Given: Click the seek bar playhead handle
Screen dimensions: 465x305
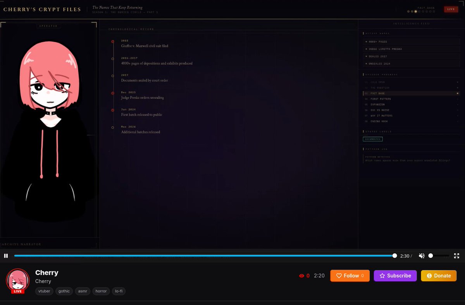Looking at the screenshot, I should click(x=394, y=256).
